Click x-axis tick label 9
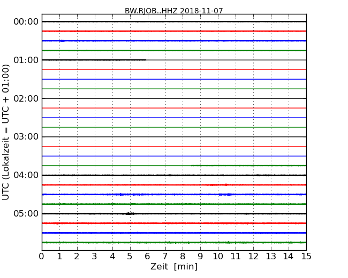Viewport: 348px width, 278px height. pos(200,257)
